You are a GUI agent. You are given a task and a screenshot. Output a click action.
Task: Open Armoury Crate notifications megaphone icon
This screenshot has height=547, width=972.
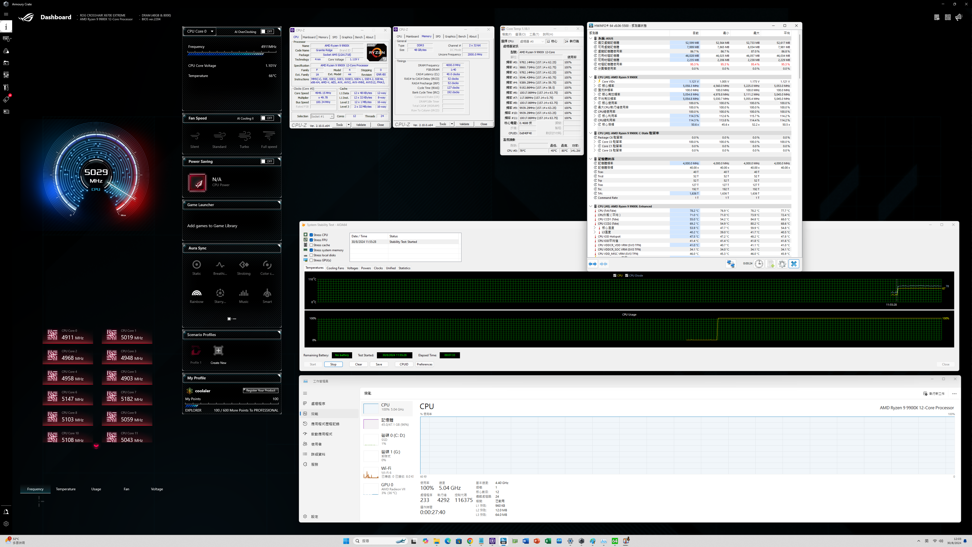coord(959,17)
